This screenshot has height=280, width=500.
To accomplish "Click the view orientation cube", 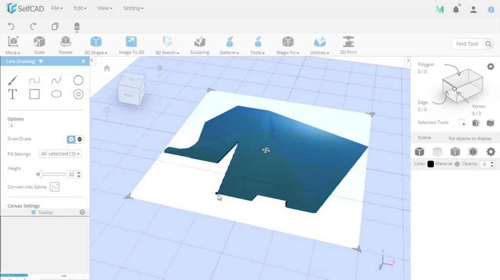I will pyautogui.click(x=131, y=88).
